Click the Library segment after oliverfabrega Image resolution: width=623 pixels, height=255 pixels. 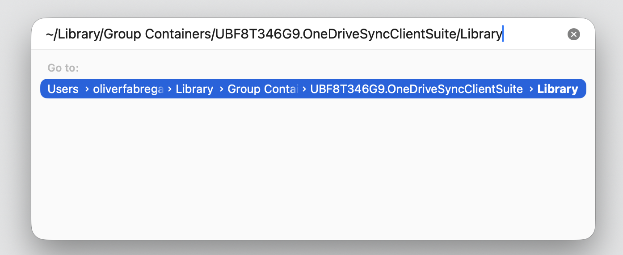194,89
